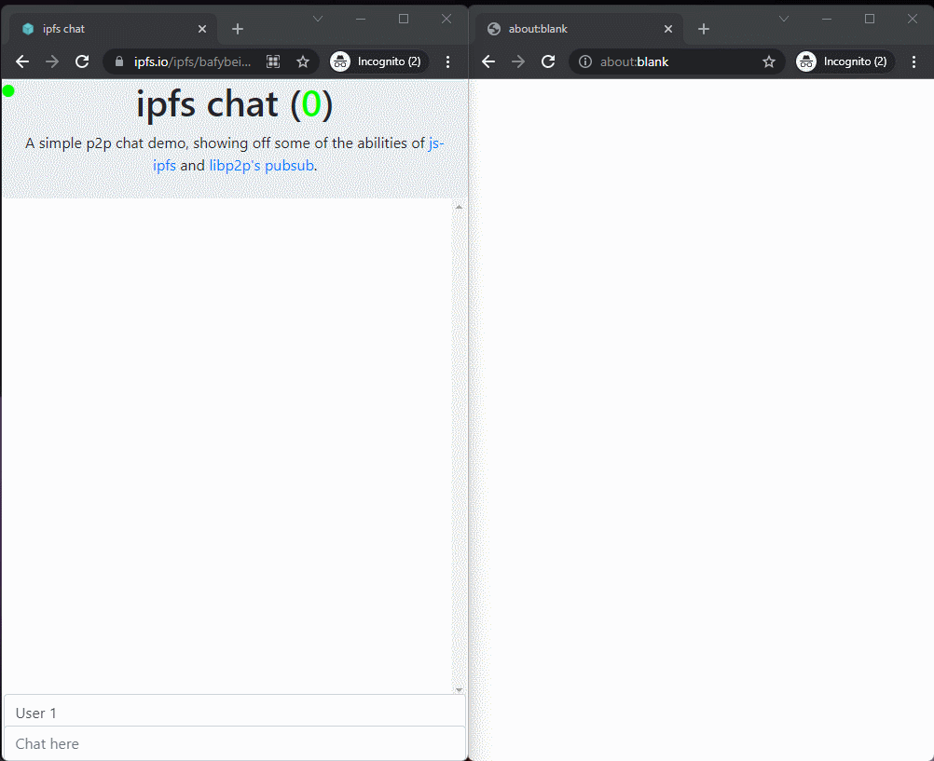Toggle the bookmark star for the ipfs chat page
The width and height of the screenshot is (934, 761).
[x=303, y=61]
